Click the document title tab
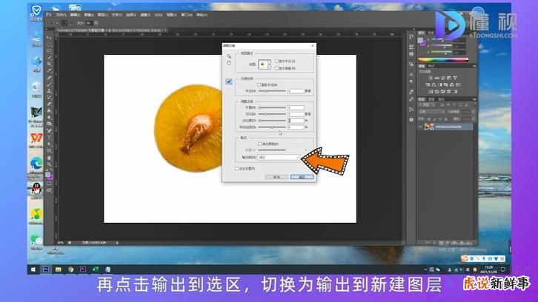Viewport: 538px width, 302px height. click(x=110, y=30)
